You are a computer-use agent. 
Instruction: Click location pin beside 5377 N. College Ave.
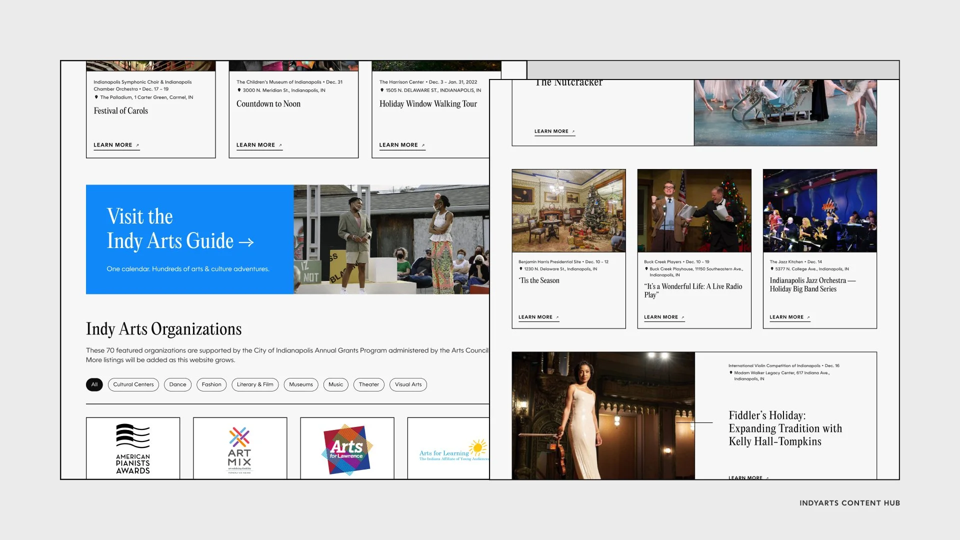click(772, 268)
